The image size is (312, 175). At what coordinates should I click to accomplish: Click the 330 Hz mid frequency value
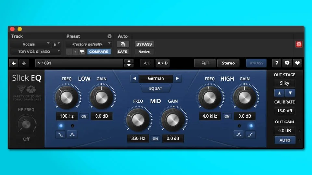(138, 138)
